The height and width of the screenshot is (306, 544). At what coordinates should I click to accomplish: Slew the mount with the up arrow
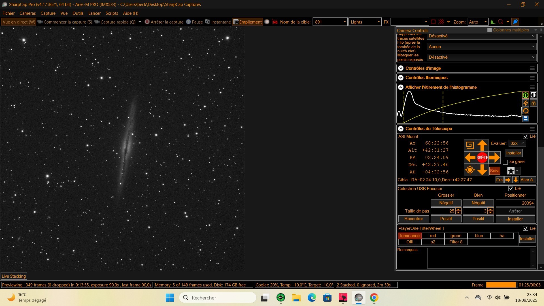[x=482, y=145]
